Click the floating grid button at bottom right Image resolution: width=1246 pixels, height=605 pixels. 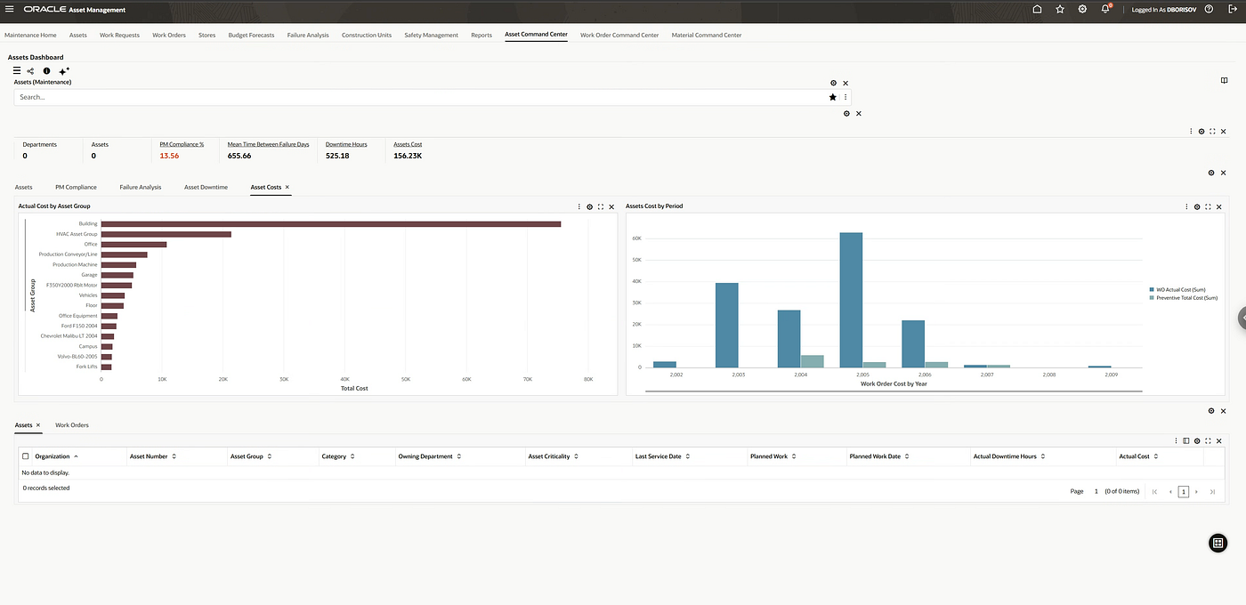[x=1218, y=544]
